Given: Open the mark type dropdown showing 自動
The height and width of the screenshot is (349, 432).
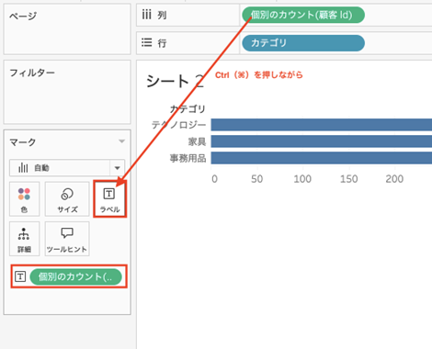Looking at the screenshot, I should click(67, 168).
